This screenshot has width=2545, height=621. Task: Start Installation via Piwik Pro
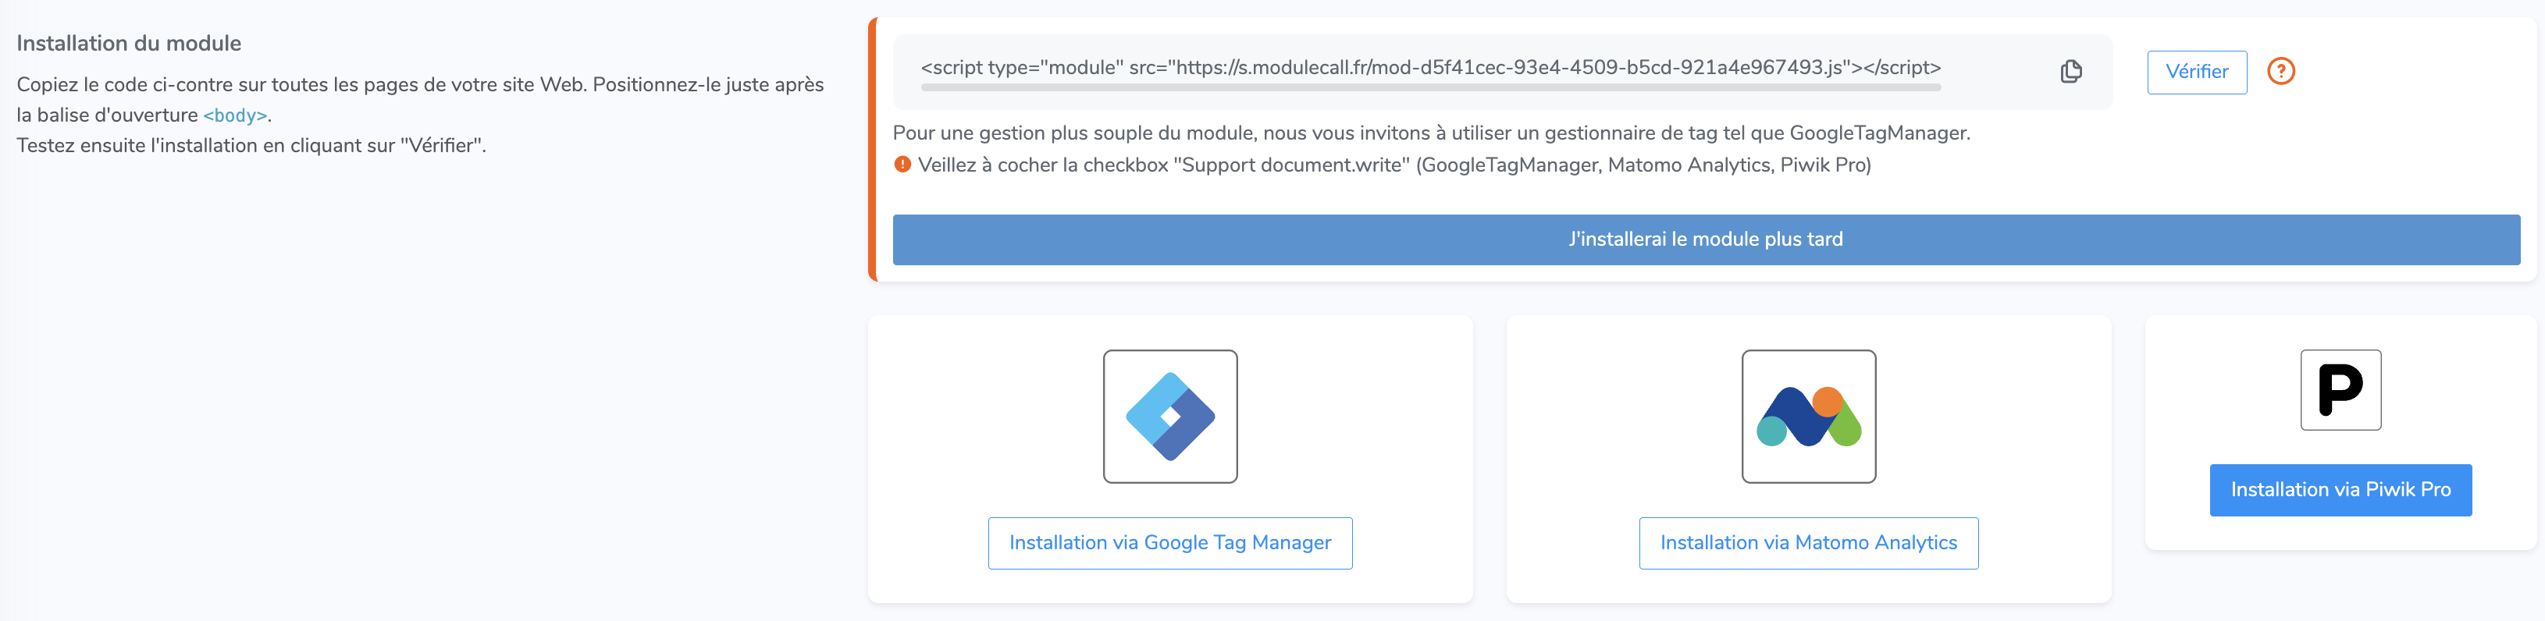pyautogui.click(x=2340, y=490)
